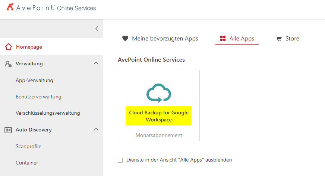Click the red grid icon for Alle Apps

tap(223, 39)
